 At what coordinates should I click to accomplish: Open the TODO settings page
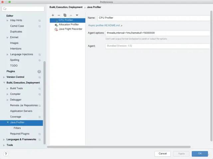click(x=14, y=66)
